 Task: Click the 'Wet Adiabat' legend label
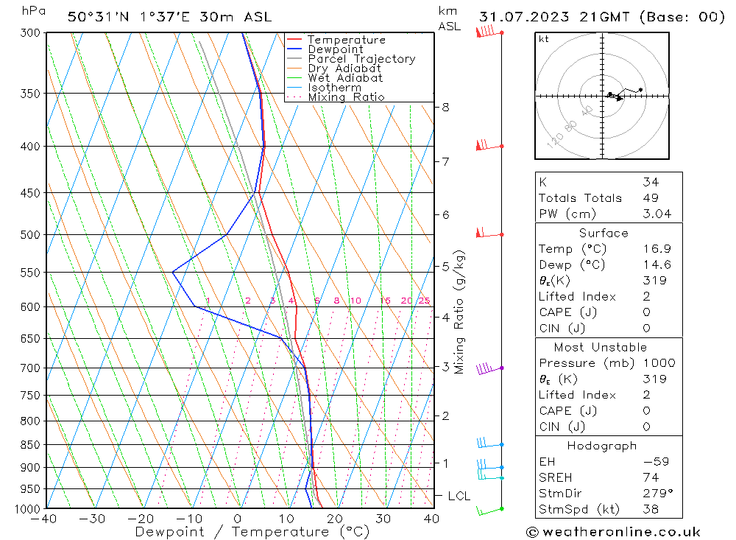click(x=345, y=78)
